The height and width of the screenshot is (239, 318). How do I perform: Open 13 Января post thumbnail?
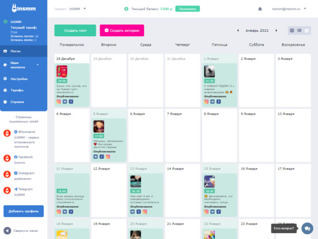point(136,181)
